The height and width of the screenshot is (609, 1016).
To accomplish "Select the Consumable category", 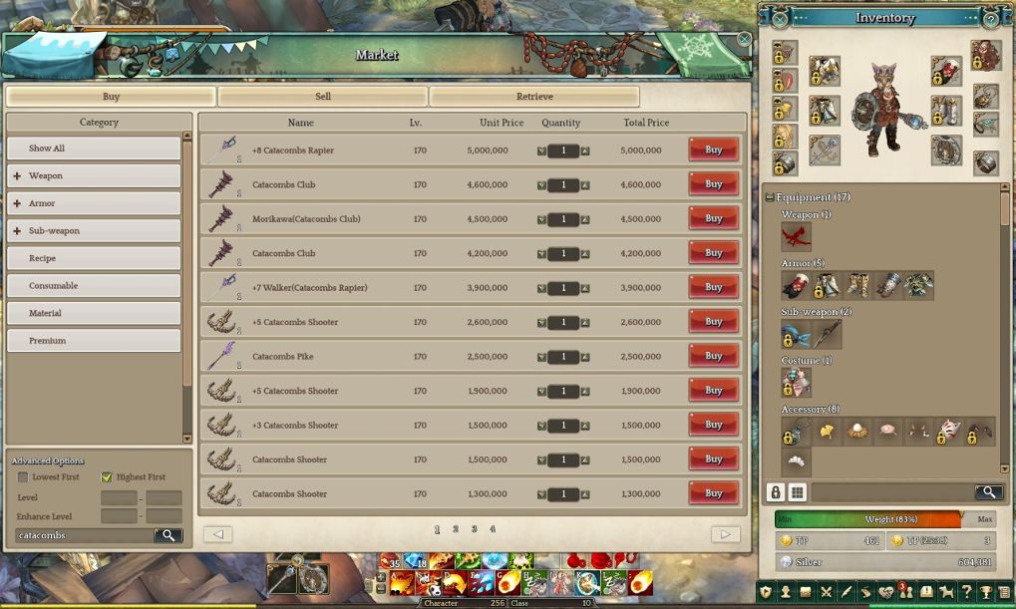I will click(x=94, y=286).
